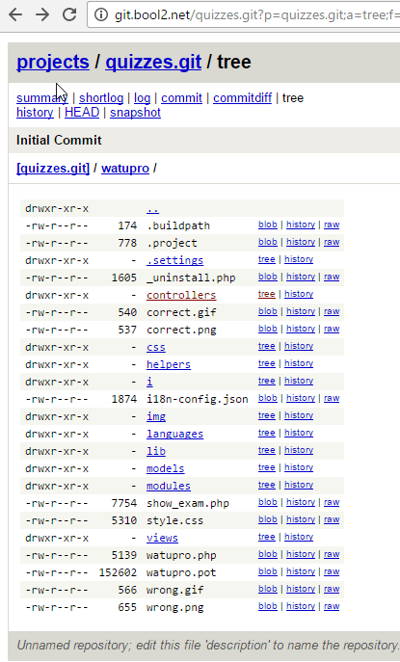Open the languages directory

[174, 434]
